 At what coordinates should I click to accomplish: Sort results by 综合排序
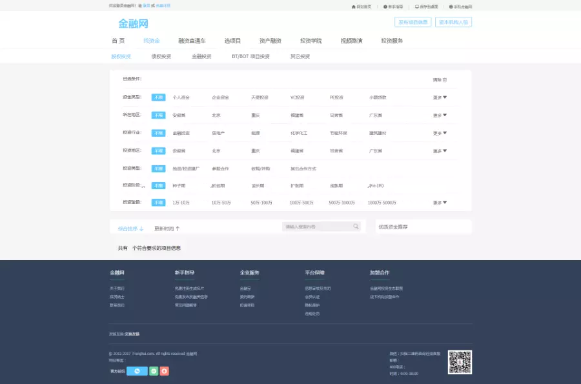[x=130, y=228]
